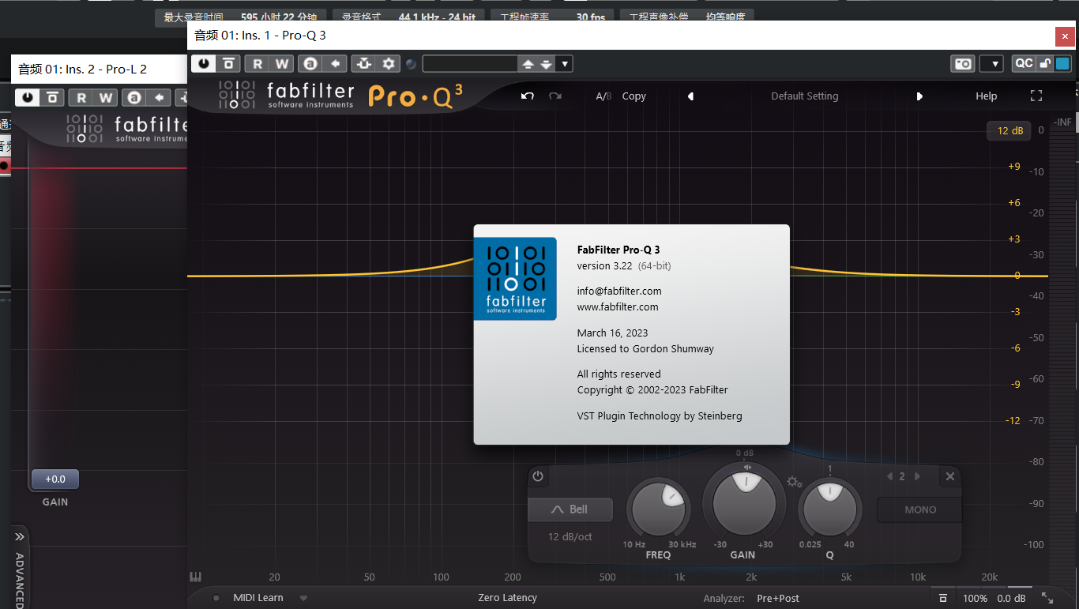Open the Bell filter shape dropdown
Image resolution: width=1079 pixels, height=609 pixels.
click(570, 509)
